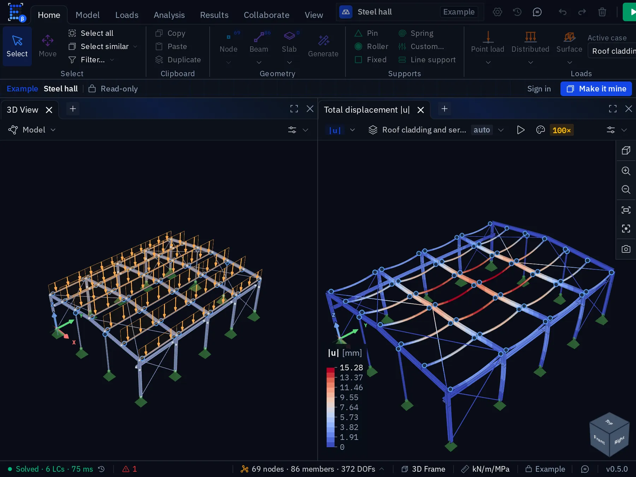636x477 pixels.
Task: Add a Surface load
Action: tap(569, 43)
